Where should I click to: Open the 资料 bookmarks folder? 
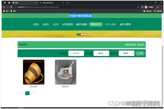click(6, 11)
